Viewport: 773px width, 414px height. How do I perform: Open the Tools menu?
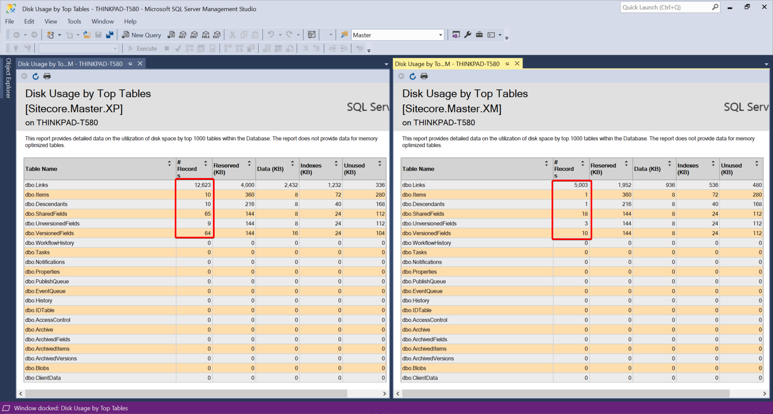click(74, 21)
